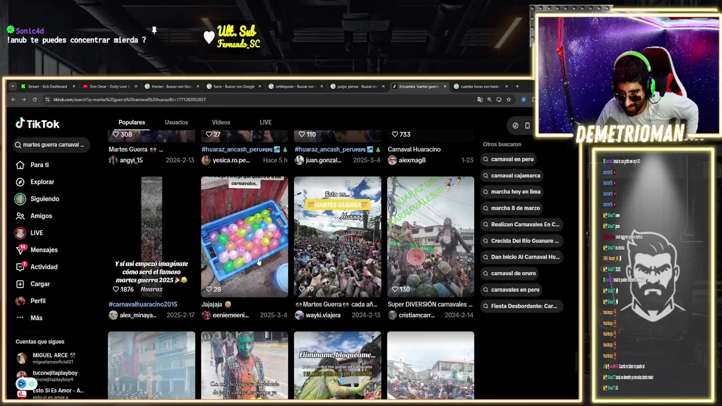Click like heart on Martes Guerra crowd video (79)
The height and width of the screenshot is (406, 722).
(x=302, y=289)
